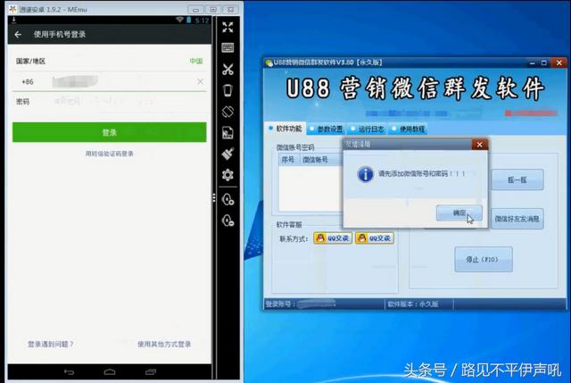Viewport: 571px width, 383px height.
Task: Click the MEmu sidebar collapse handle
Action: [214, 198]
